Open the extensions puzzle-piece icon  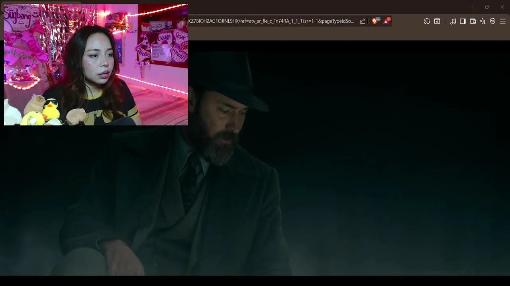point(427,21)
